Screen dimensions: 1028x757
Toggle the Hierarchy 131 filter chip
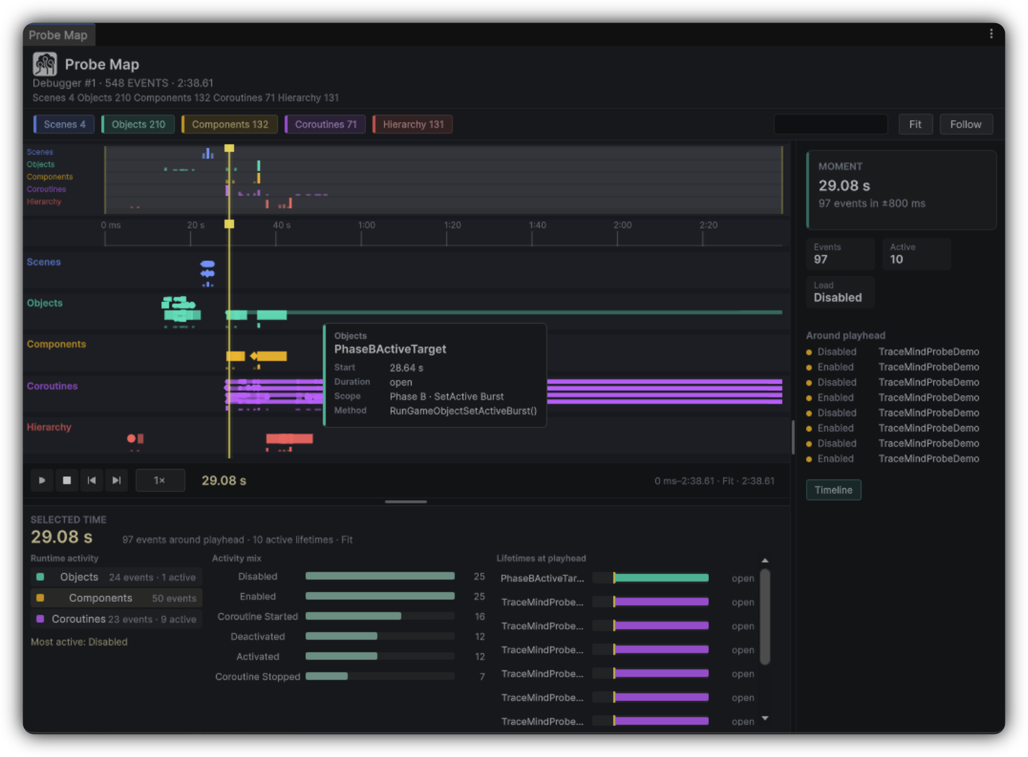click(x=413, y=124)
